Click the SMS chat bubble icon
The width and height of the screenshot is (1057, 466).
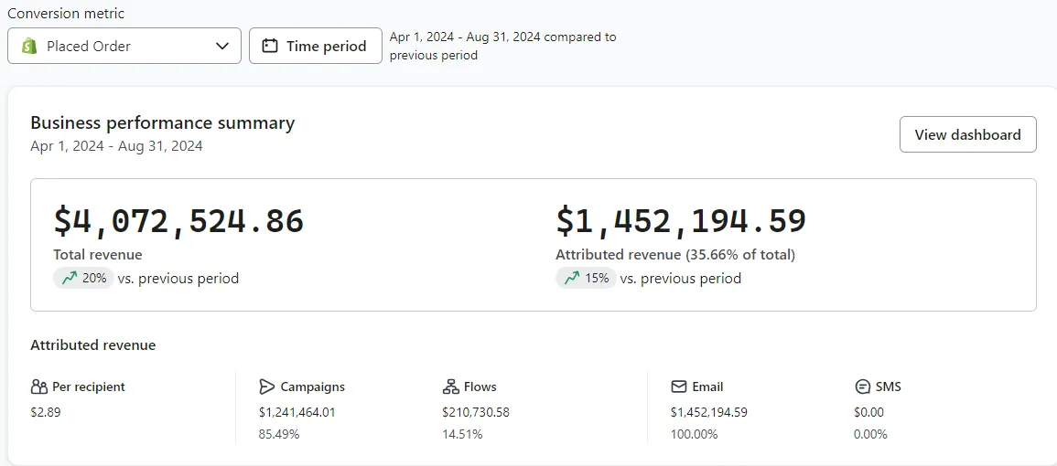point(862,387)
